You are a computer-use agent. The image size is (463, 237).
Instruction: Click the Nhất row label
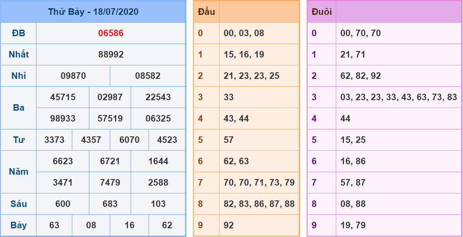(x=19, y=54)
